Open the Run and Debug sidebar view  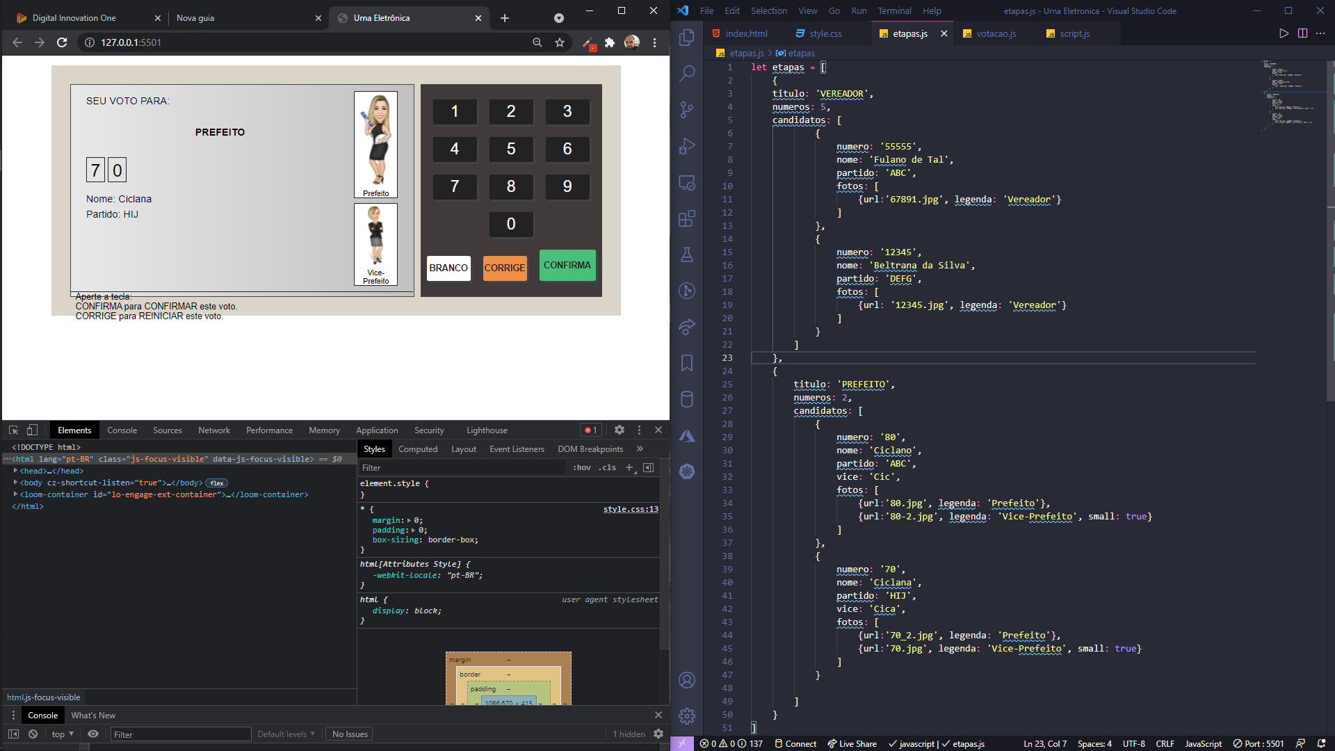(687, 146)
